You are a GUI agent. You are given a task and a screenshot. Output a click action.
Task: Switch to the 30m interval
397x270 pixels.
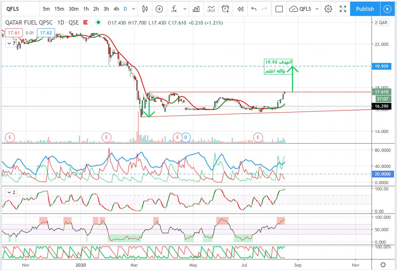tap(74, 9)
